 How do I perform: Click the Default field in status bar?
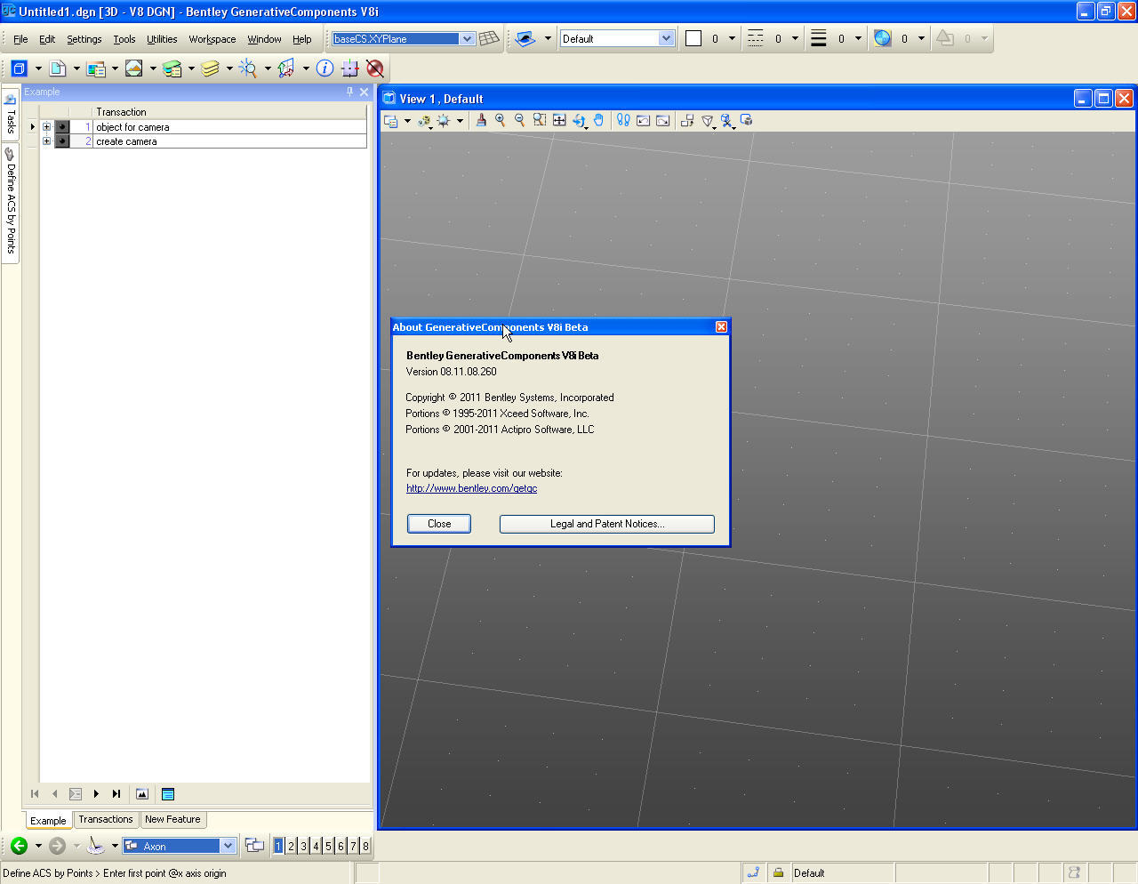click(843, 872)
